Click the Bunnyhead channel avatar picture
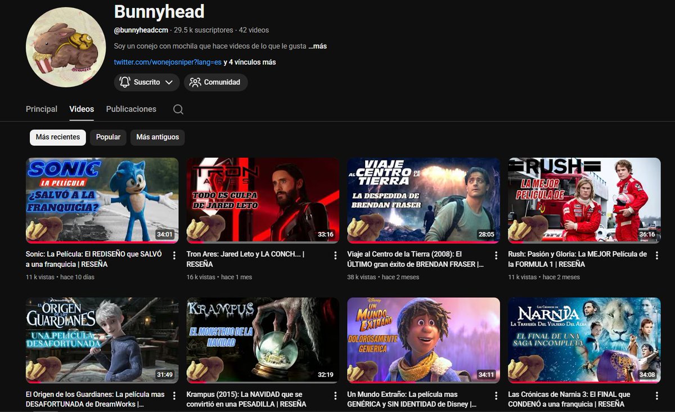The image size is (675, 412). [66, 47]
